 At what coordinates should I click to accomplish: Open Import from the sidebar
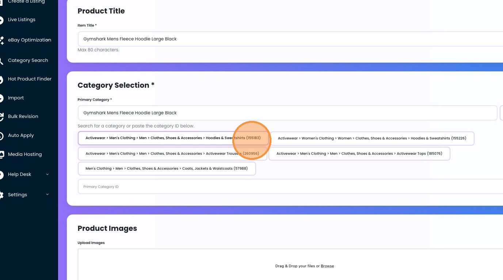click(x=16, y=98)
